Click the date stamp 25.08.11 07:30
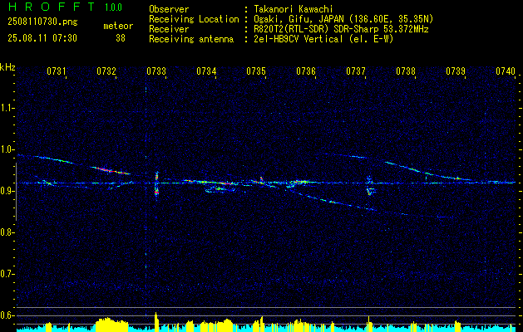Image resolution: width=523 pixels, height=332 pixels. [x=42, y=38]
